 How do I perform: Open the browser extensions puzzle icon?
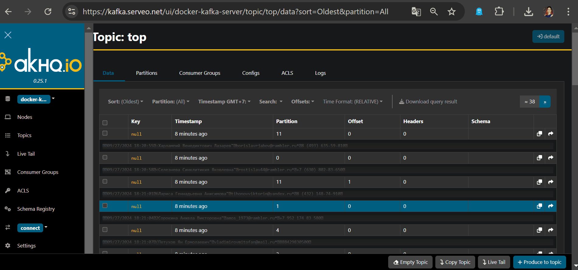(499, 12)
